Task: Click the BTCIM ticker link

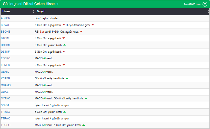Action: pos(5,38)
